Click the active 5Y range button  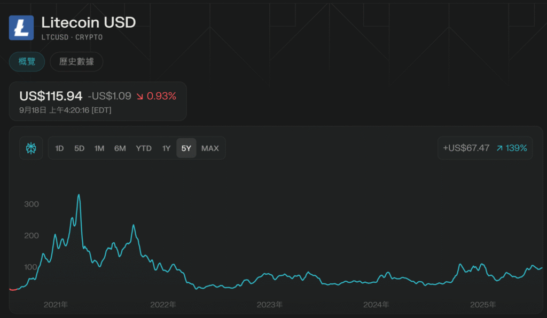click(x=186, y=148)
